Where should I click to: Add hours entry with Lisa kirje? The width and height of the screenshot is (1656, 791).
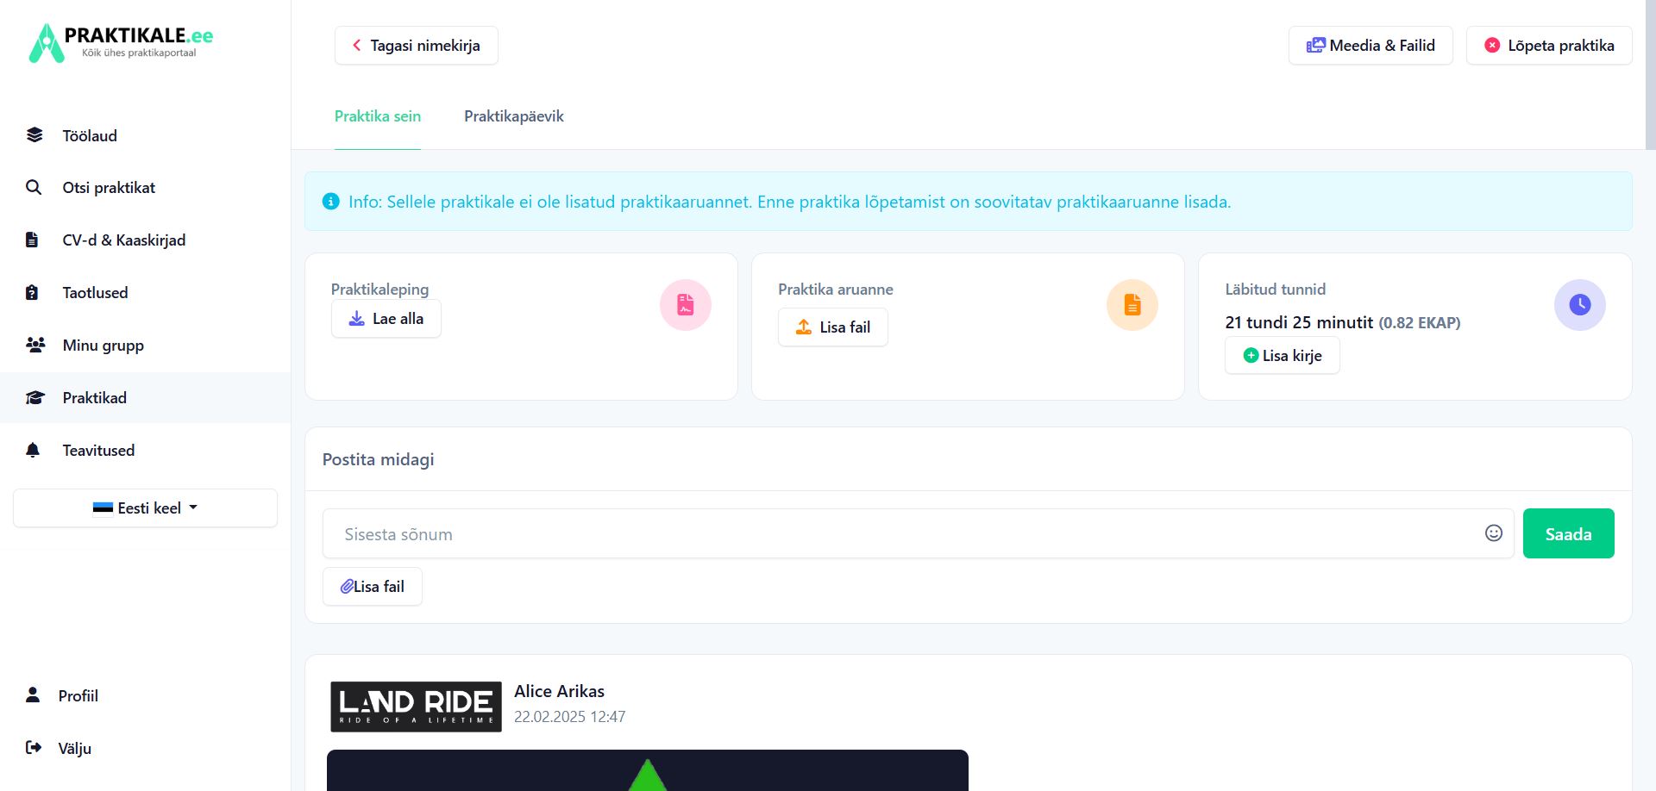[x=1282, y=356]
